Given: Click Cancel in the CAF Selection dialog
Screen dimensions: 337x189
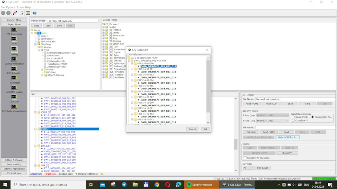Looking at the screenshot, I should (x=192, y=129).
